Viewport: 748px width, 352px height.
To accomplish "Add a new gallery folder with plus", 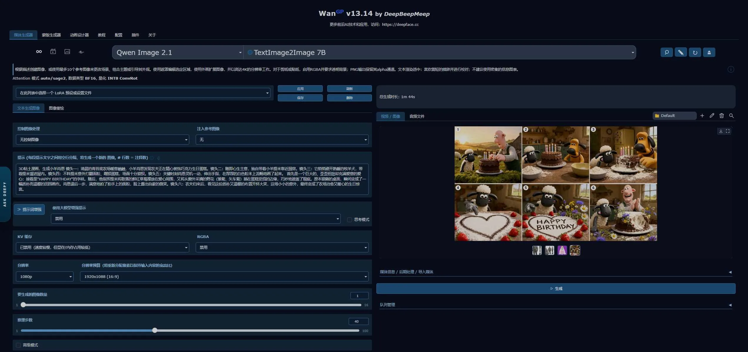I will point(702,116).
